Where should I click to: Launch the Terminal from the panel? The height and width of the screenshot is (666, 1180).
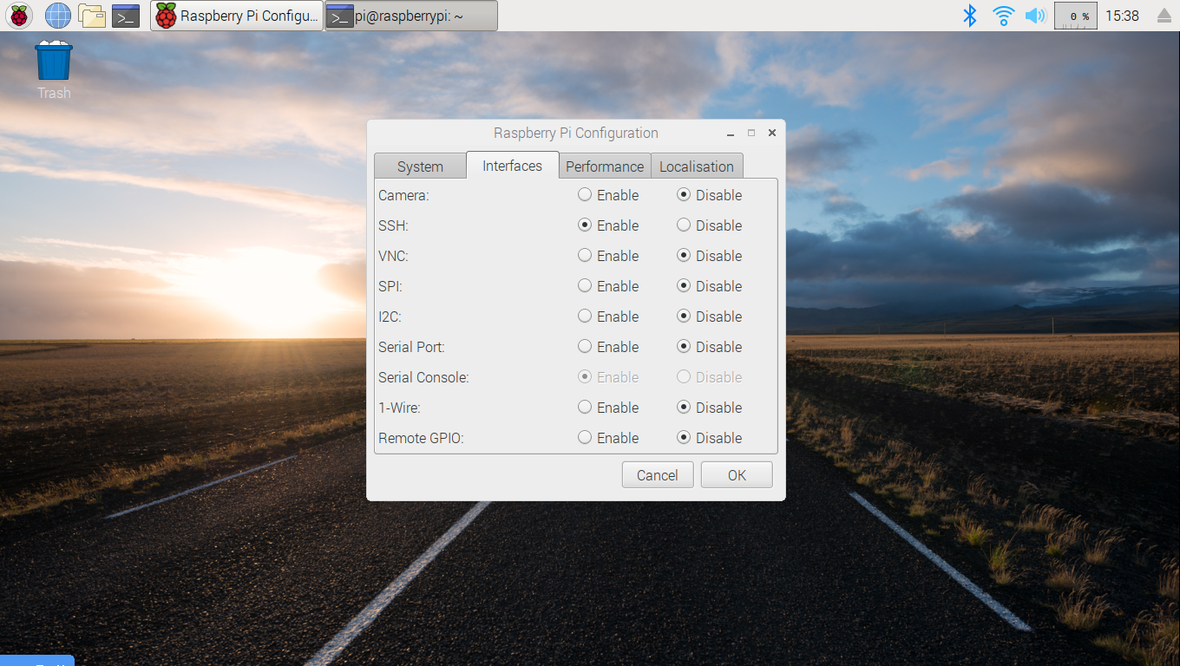[126, 16]
